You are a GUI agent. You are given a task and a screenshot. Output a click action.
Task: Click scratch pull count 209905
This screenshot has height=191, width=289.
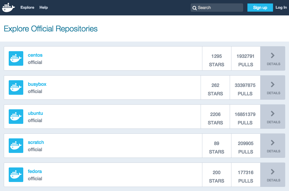[246, 143]
